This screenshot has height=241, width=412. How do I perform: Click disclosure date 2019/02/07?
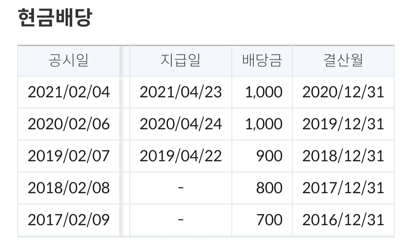(69, 156)
